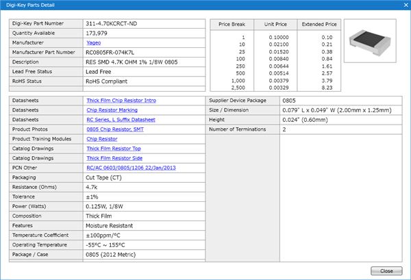The width and height of the screenshot is (411, 280).
Task: Close the Digi-Key Parts Detail dialog with X
Action: 406,5
